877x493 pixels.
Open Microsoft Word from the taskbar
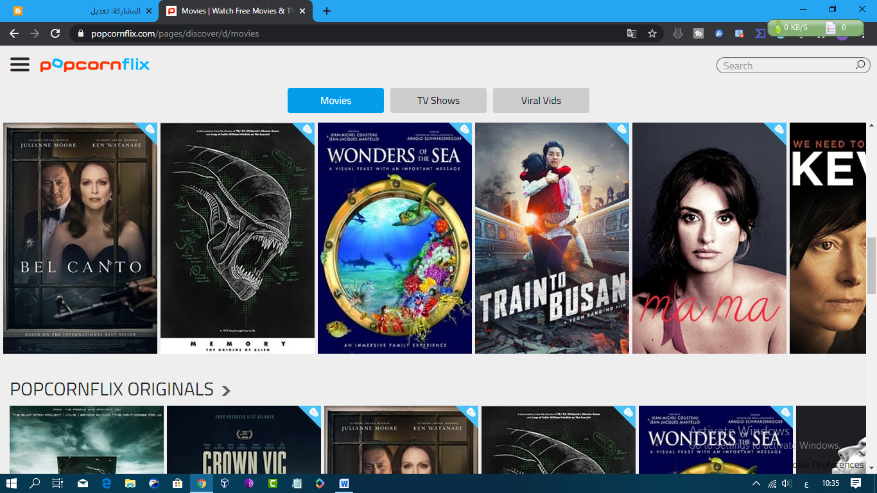click(x=343, y=483)
